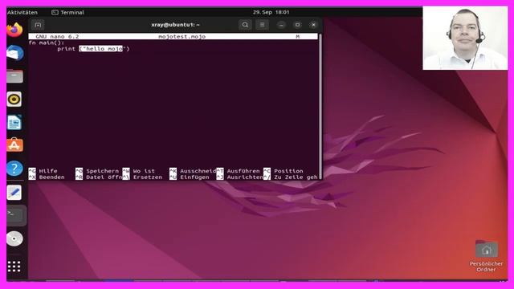The width and height of the screenshot is (514, 289).
Task: Click the ^U Einfügen shortcut hint
Action: [190, 177]
